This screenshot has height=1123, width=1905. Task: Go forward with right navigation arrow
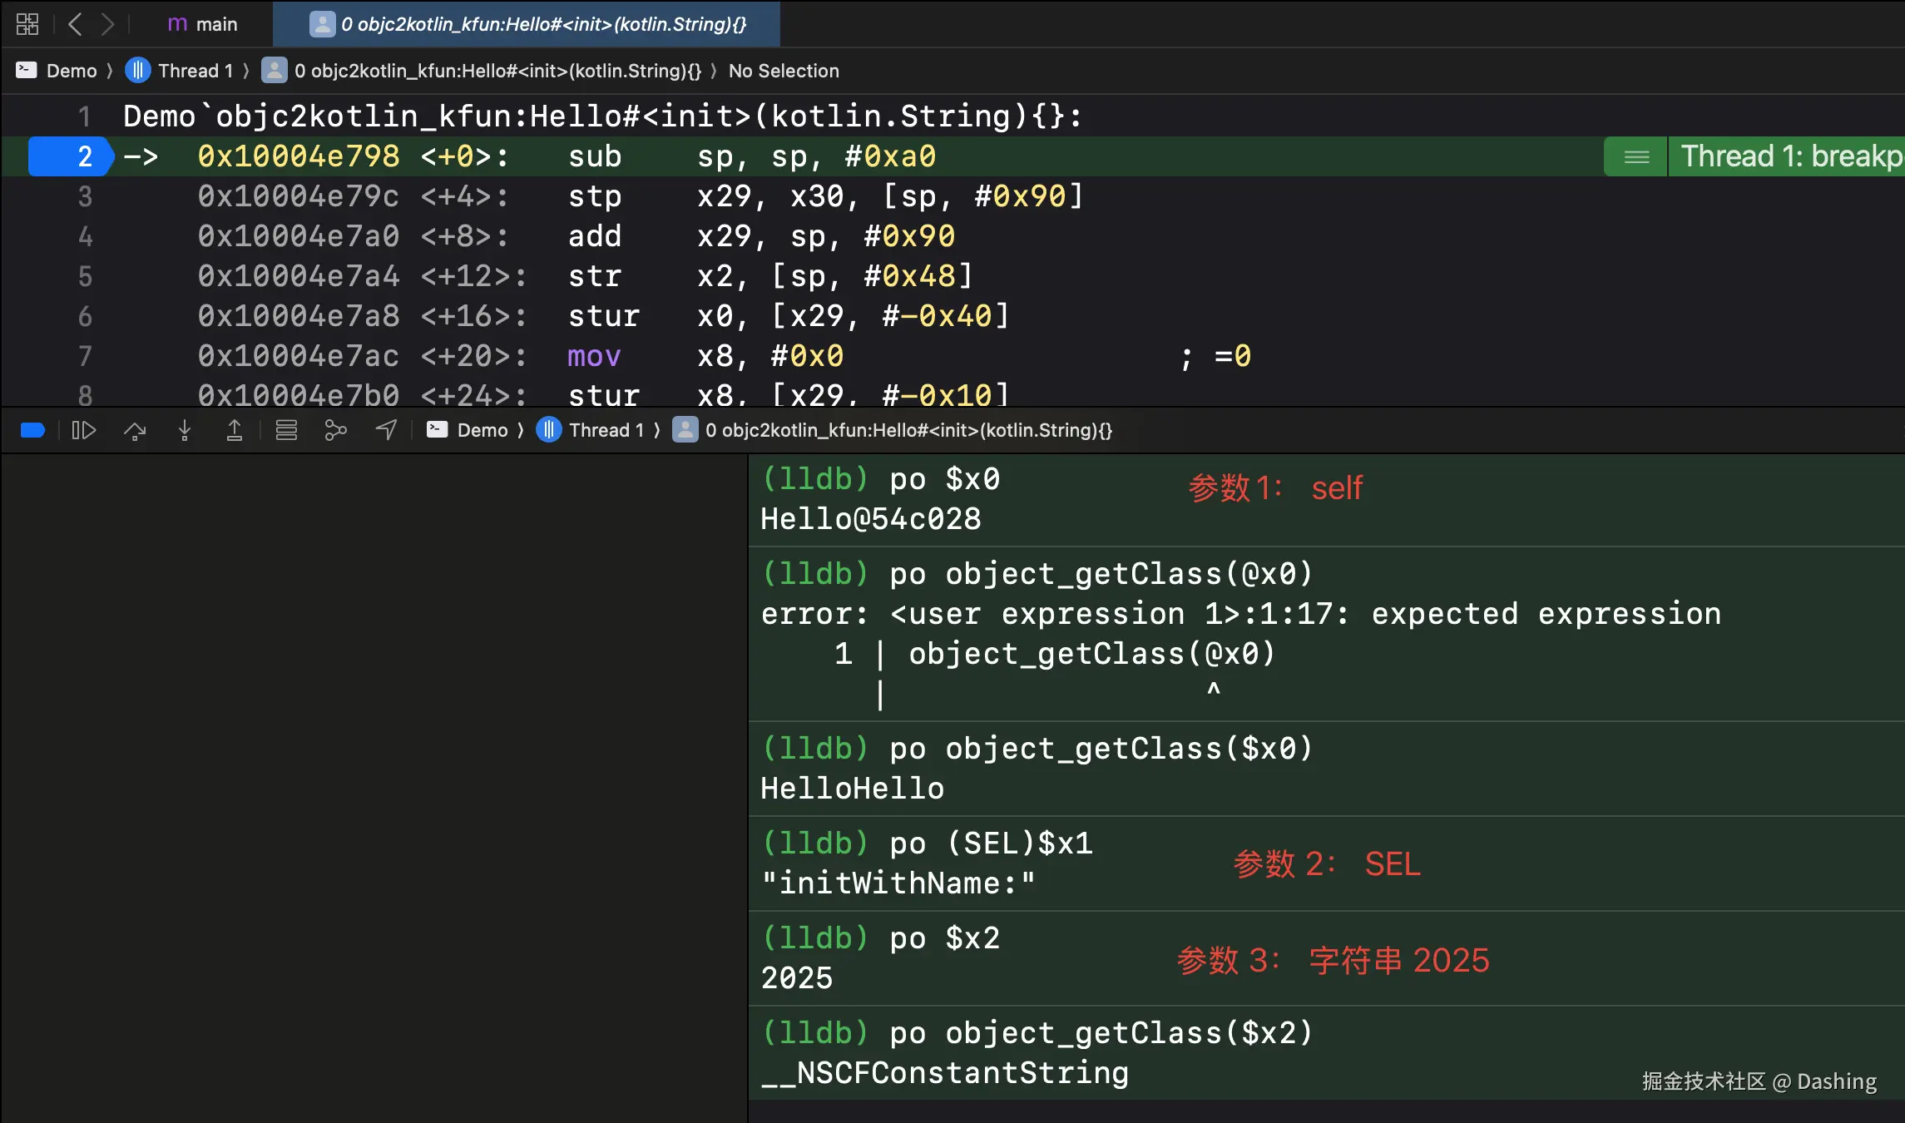click(x=107, y=24)
